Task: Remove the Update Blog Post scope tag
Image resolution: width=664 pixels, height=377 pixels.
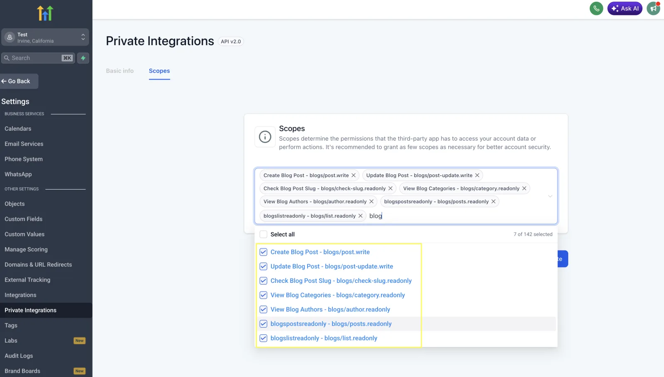Action: tap(477, 175)
